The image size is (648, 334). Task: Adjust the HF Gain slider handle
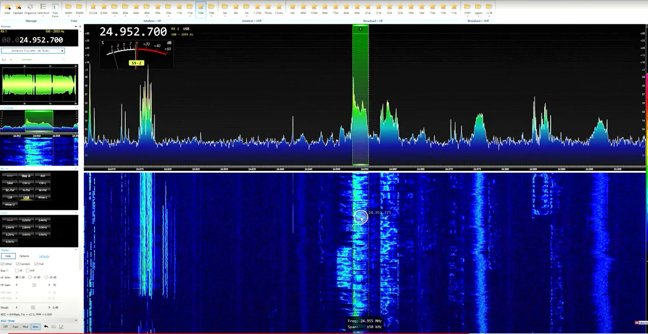[34, 285]
